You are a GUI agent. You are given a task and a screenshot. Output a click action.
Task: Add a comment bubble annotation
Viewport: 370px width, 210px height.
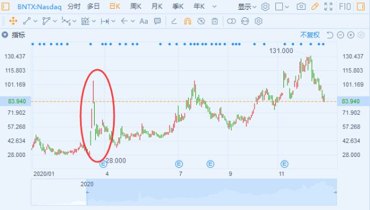tap(158, 21)
